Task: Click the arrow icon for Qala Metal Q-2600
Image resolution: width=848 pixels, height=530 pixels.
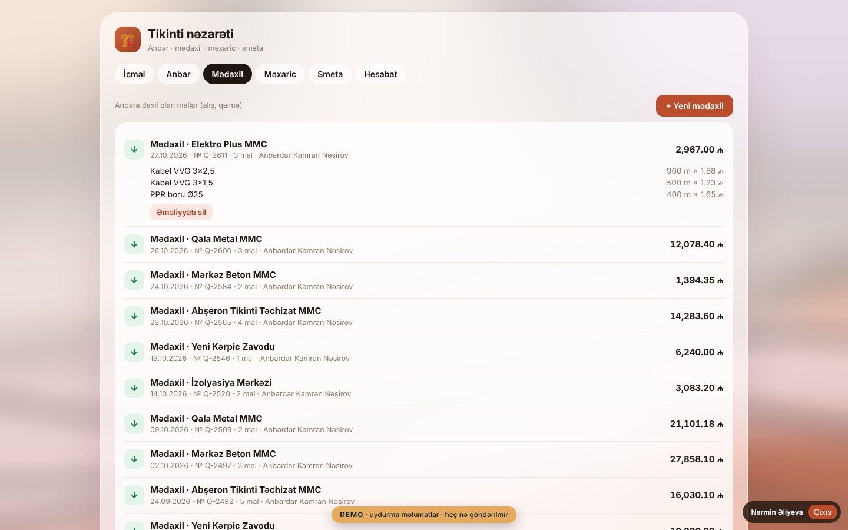Action: tap(134, 244)
